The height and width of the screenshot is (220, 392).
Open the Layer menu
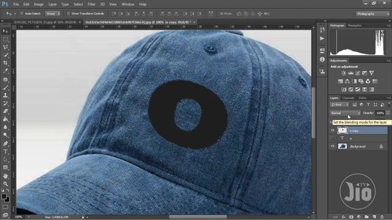pos(52,4)
